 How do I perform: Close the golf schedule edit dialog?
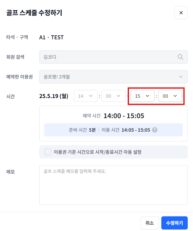pos(181,13)
